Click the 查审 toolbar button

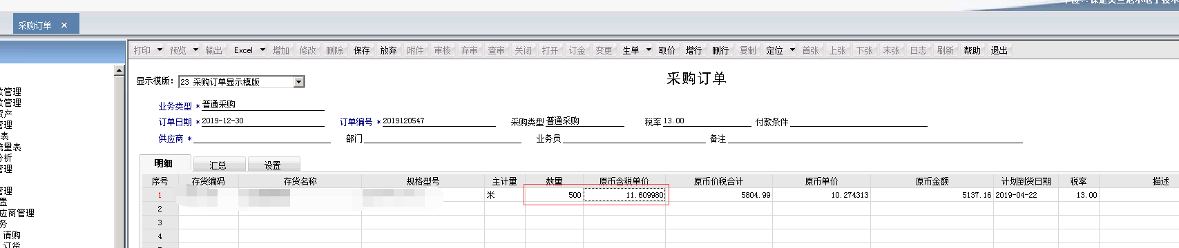click(497, 50)
